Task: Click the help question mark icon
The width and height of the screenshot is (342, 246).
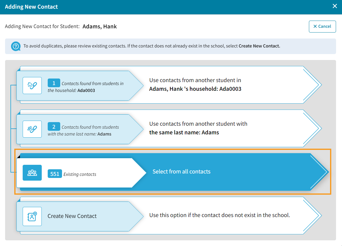Action: (16, 46)
